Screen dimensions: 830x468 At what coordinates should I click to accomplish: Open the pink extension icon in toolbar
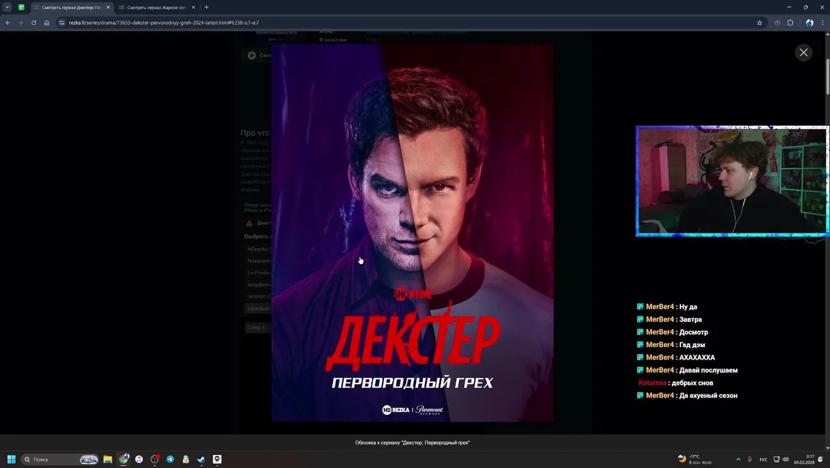pyautogui.click(x=777, y=23)
